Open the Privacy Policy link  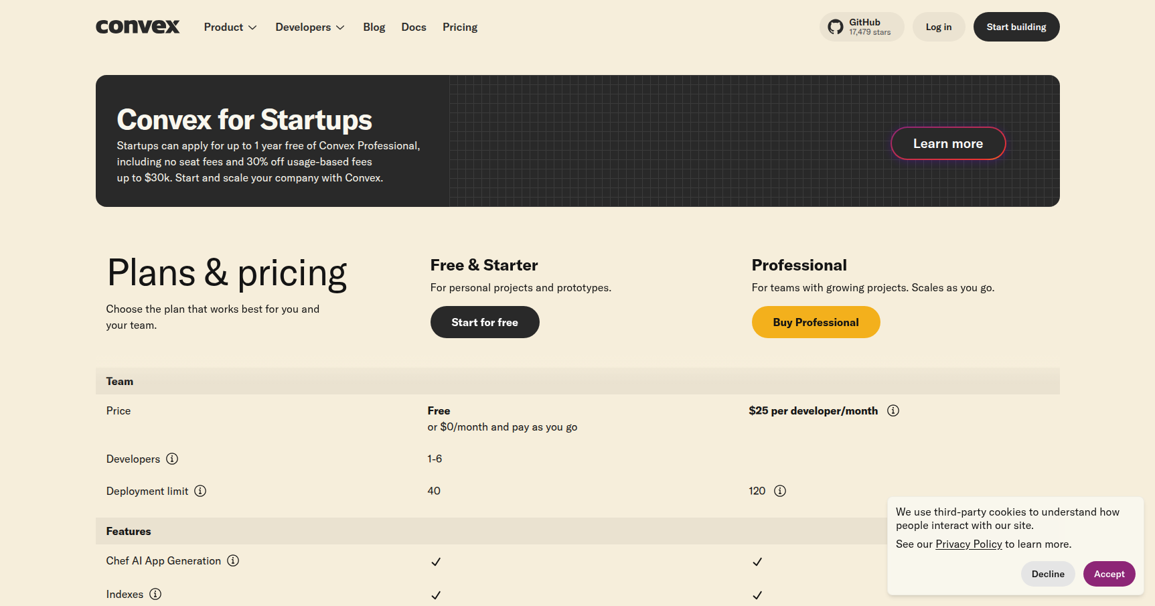pos(968,544)
